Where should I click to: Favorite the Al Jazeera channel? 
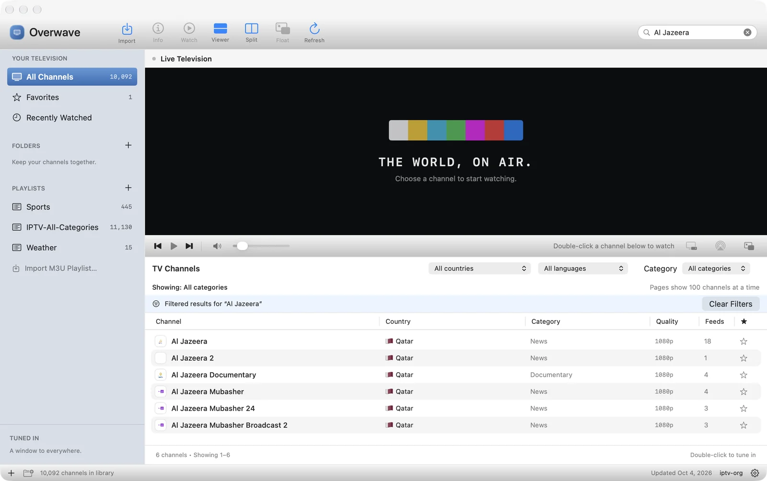point(744,341)
